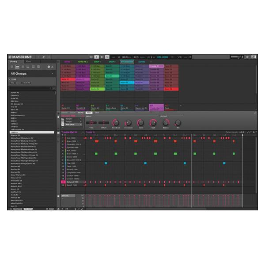Open the Velocity lane in control lane
Image resolution: width=265 pixels, height=265 pixels.
(68, 196)
